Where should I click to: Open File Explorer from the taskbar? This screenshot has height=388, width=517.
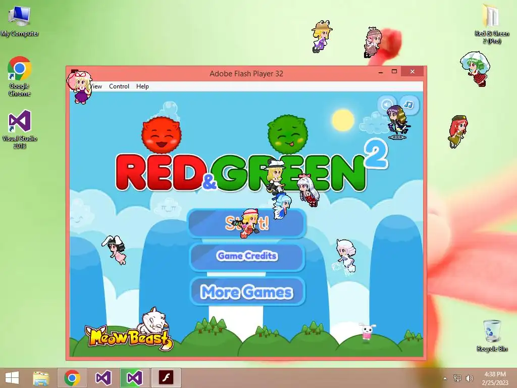[x=41, y=378]
